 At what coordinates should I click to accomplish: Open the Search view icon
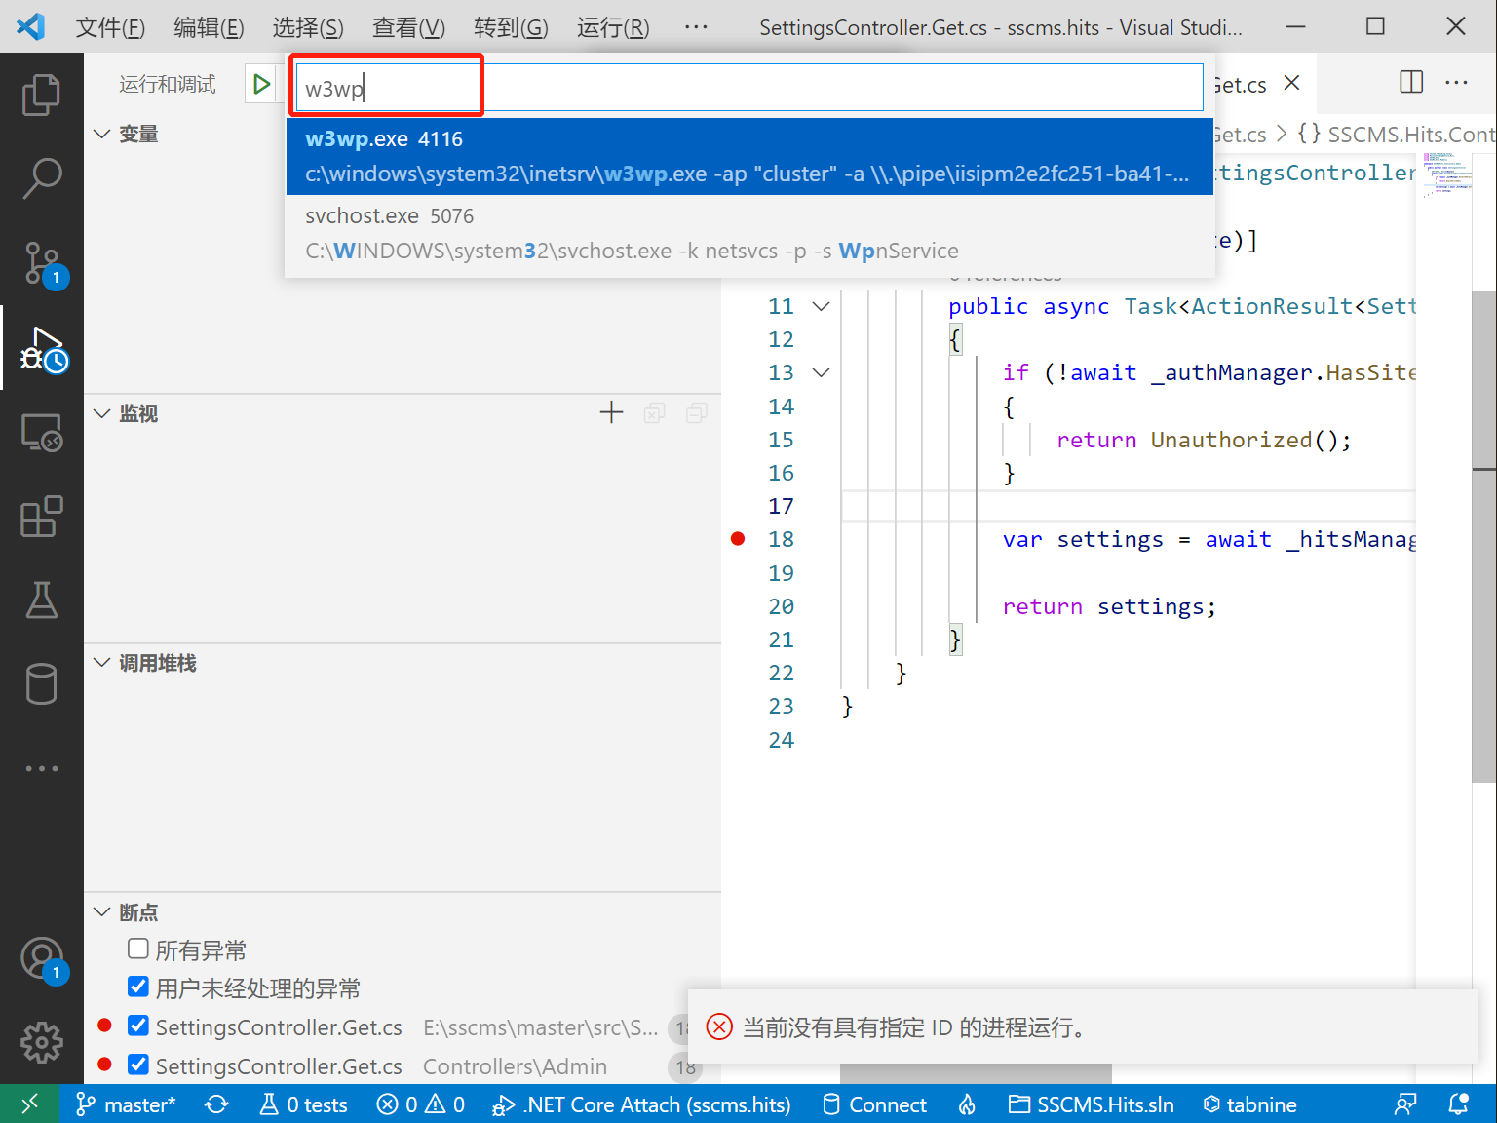(41, 178)
